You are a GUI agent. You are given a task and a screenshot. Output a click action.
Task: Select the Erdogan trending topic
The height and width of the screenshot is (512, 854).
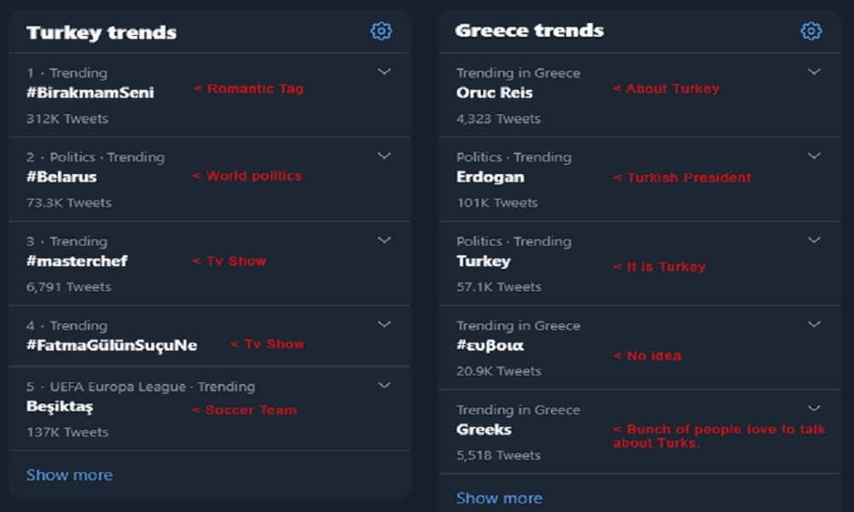pyautogui.click(x=490, y=177)
